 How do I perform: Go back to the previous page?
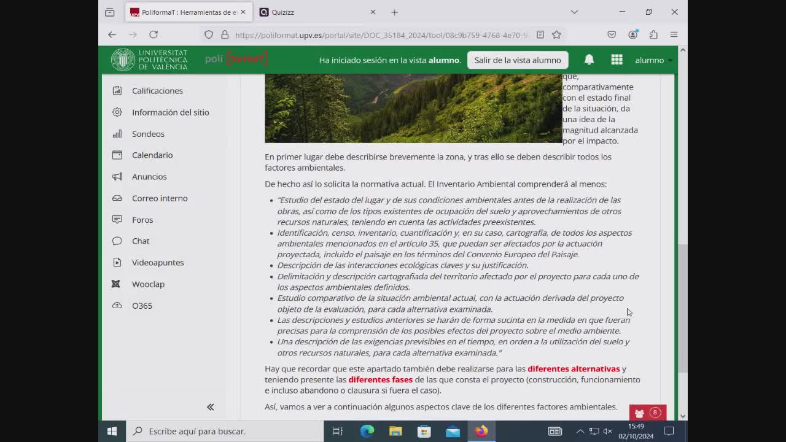(x=112, y=35)
